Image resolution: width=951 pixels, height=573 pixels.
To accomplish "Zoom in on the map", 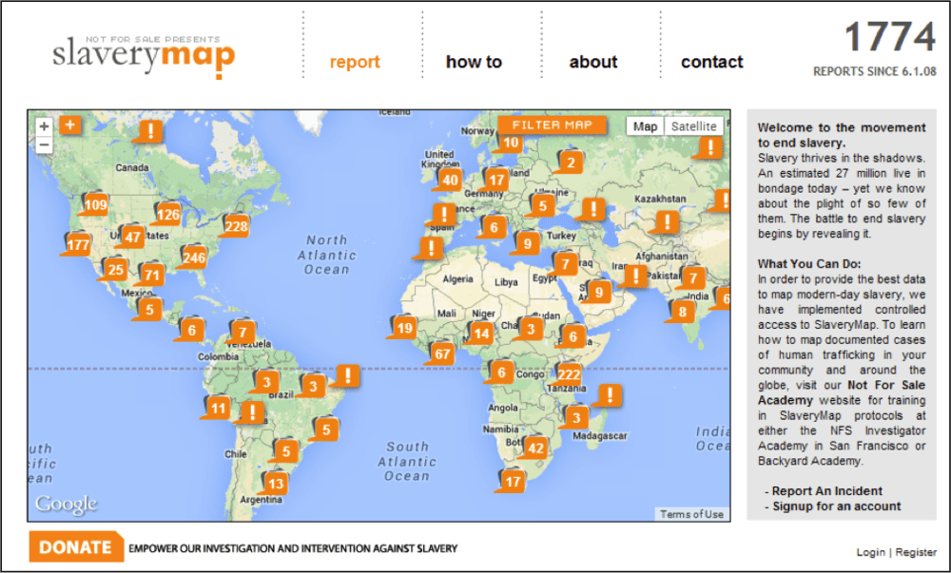I will point(44,126).
